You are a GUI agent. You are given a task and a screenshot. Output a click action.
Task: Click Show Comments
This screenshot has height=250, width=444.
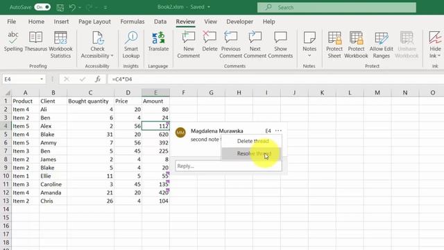[x=280, y=44]
